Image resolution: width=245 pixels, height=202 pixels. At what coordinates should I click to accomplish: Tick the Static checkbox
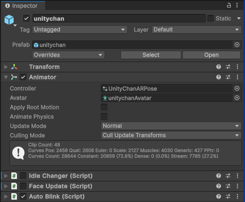[211, 18]
